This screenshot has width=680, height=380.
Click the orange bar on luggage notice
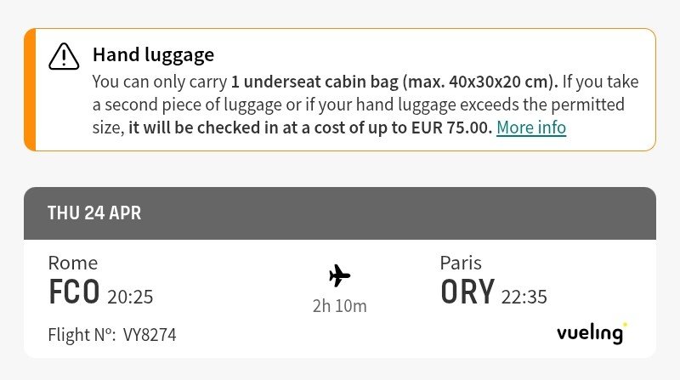click(30, 89)
